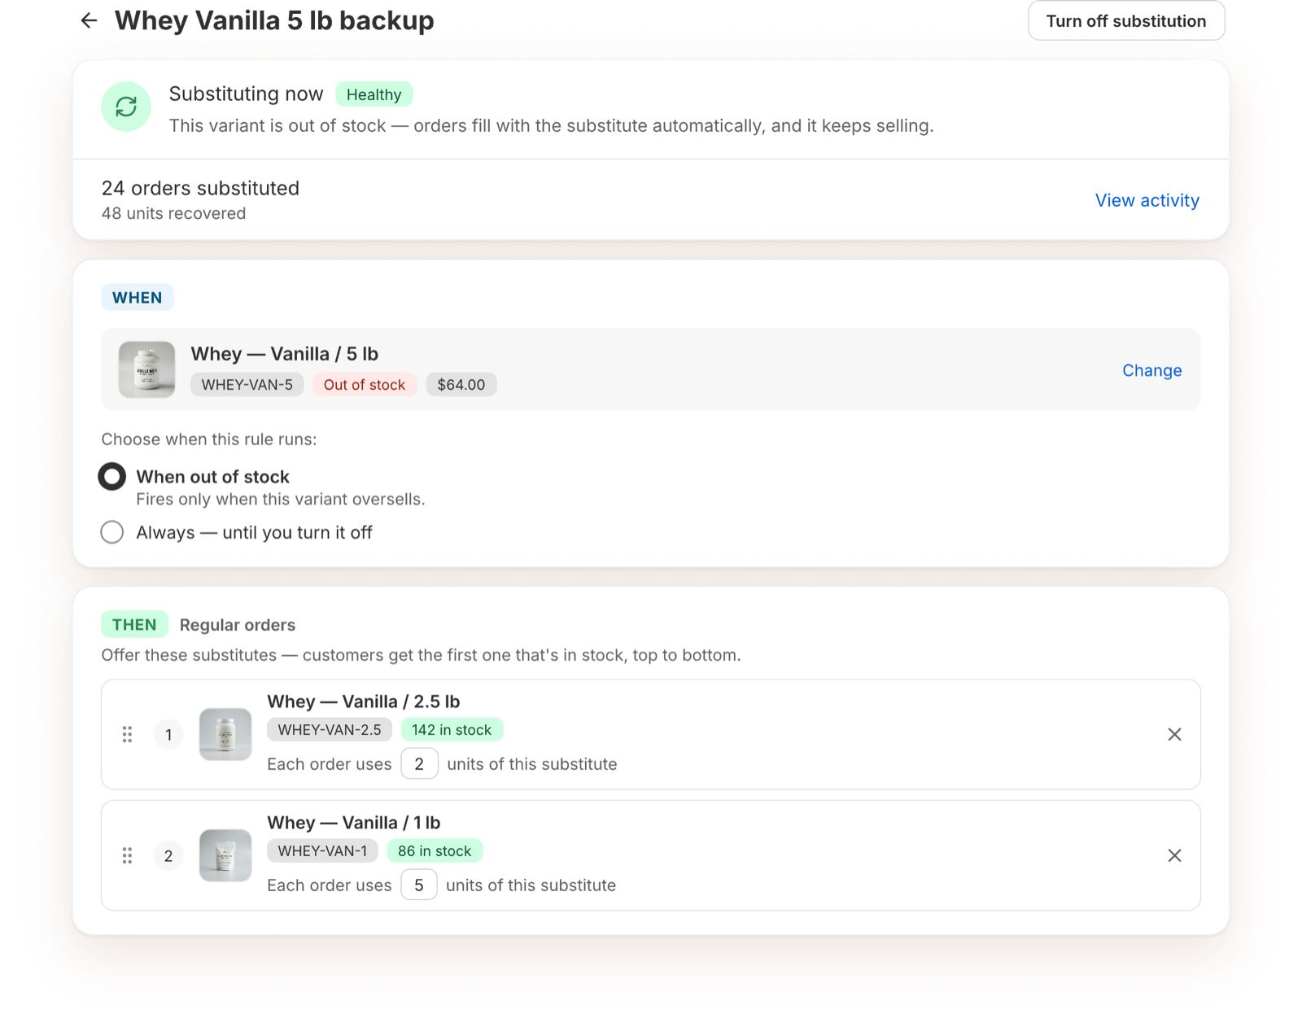Click the WHEY-VAN-5 SKU tag
Viewport: 1302px width, 1027px height.
[x=247, y=385]
